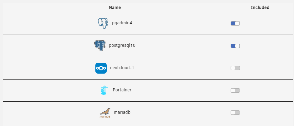This screenshot has height=126, width=294.
Task: Select the postgresql16 name text
Action: tap(122, 46)
